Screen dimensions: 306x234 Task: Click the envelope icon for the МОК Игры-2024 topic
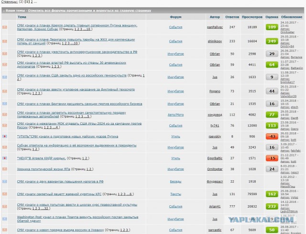pos(5,126)
